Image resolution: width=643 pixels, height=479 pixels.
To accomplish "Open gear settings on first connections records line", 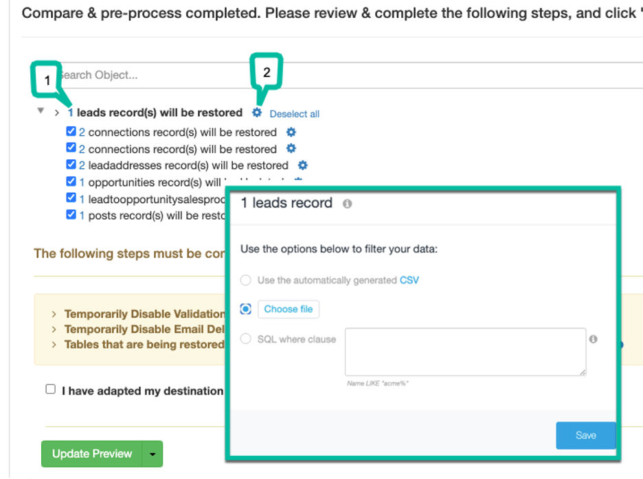I will (291, 132).
